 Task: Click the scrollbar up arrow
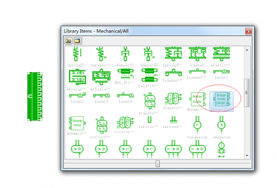click(x=247, y=50)
